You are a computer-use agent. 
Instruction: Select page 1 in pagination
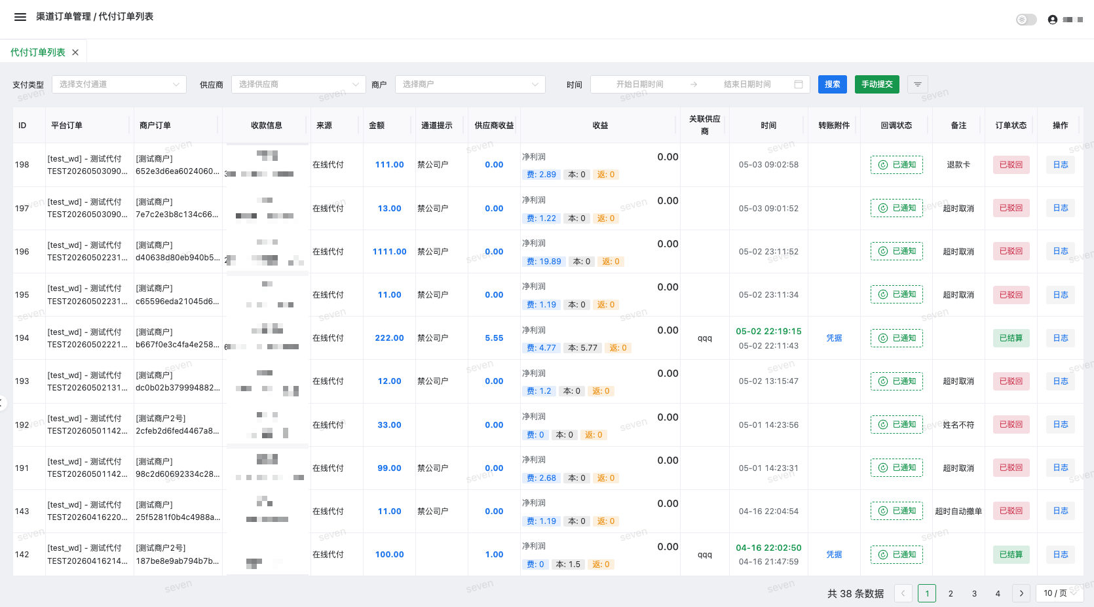927,593
